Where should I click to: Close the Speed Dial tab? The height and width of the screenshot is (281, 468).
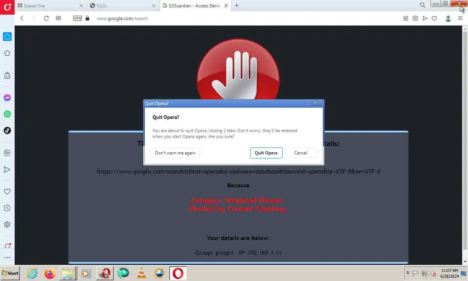coord(81,5)
